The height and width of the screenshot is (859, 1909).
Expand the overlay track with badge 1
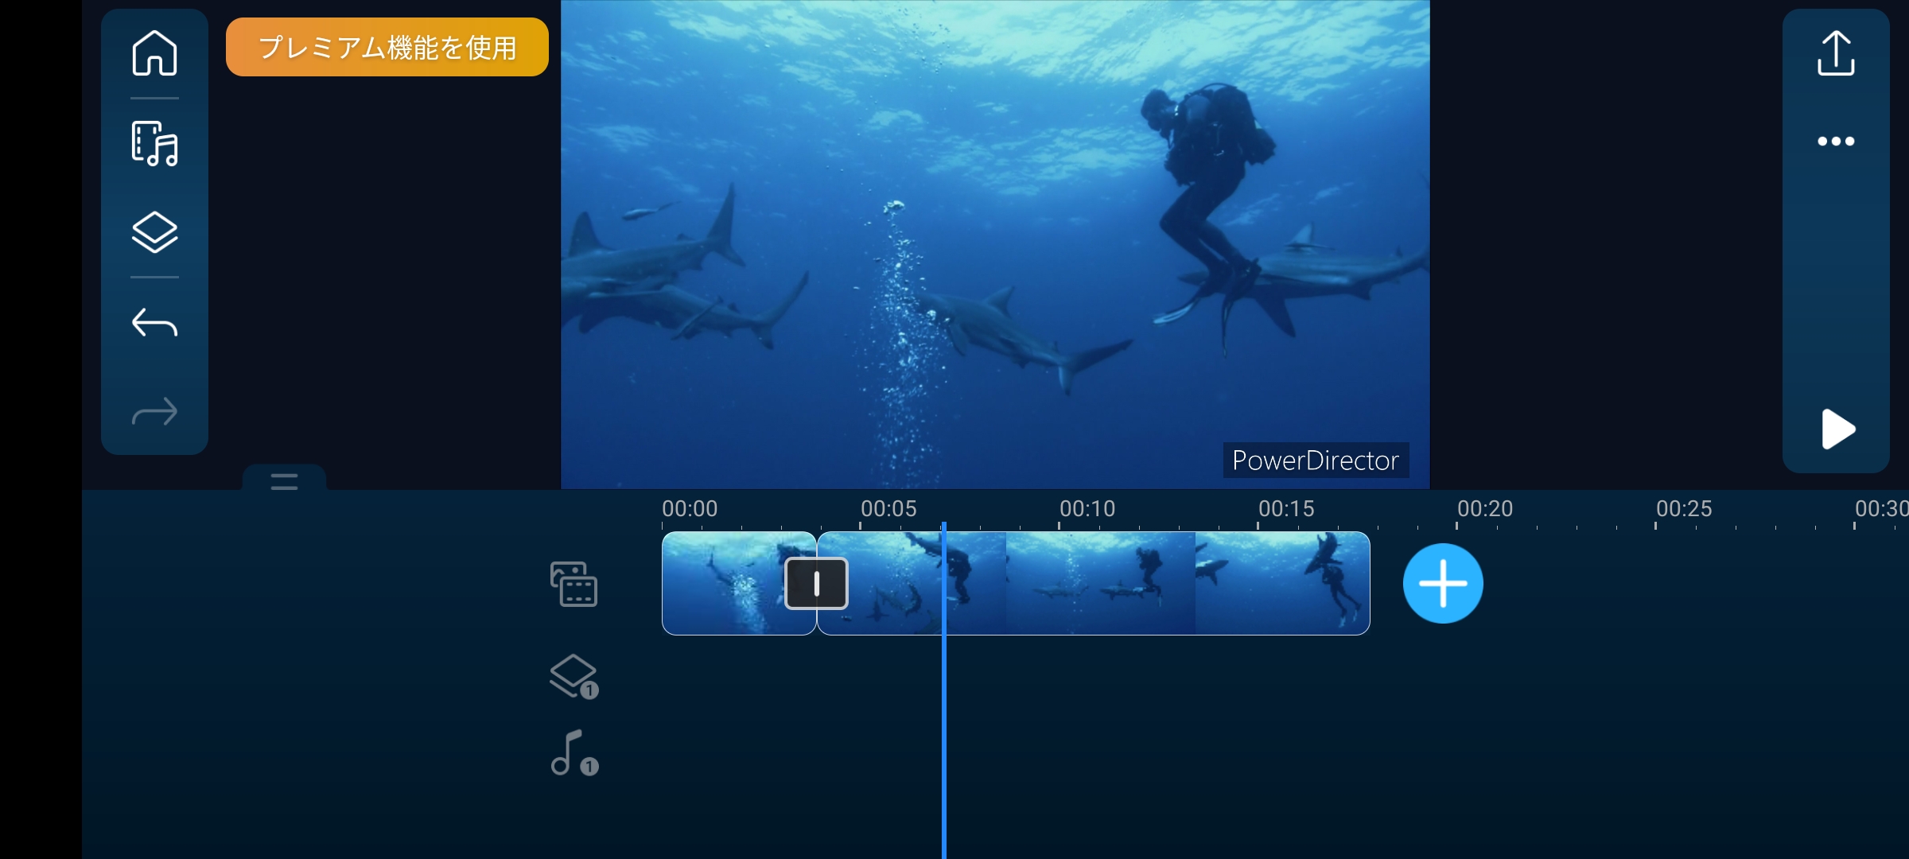click(573, 677)
